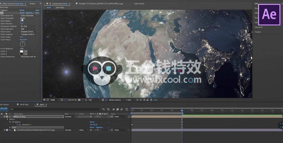This screenshot has height=143, width=283.
Task: Toggle the fx switch on the jpg layer
Action: coord(98,130)
